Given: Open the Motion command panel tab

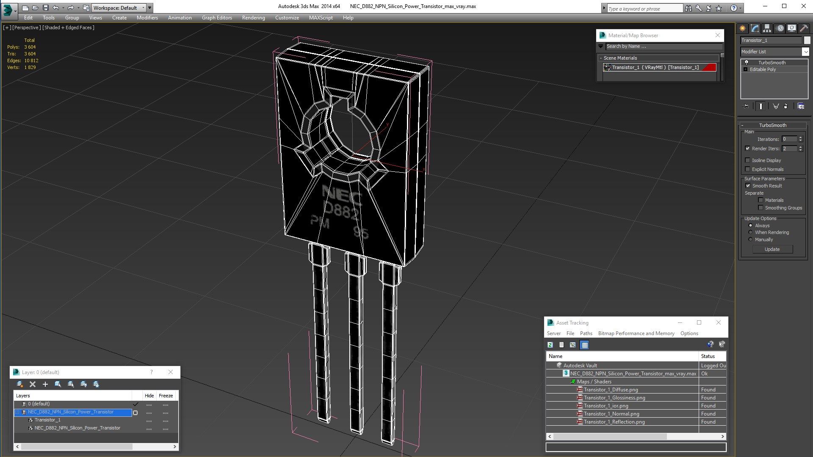Looking at the screenshot, I should coord(780,28).
